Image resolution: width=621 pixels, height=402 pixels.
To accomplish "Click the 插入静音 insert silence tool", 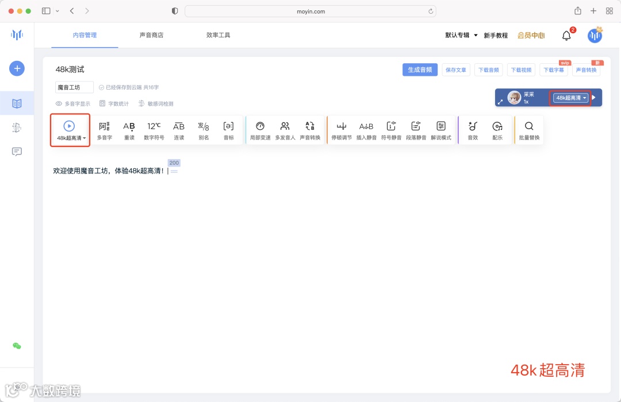I will 366,130.
